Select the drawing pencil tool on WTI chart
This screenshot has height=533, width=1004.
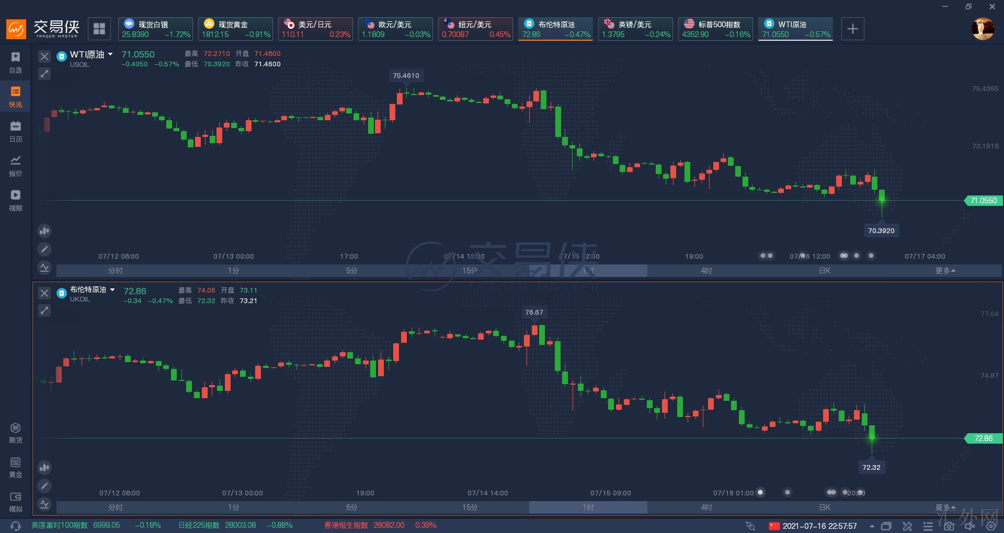[44, 249]
